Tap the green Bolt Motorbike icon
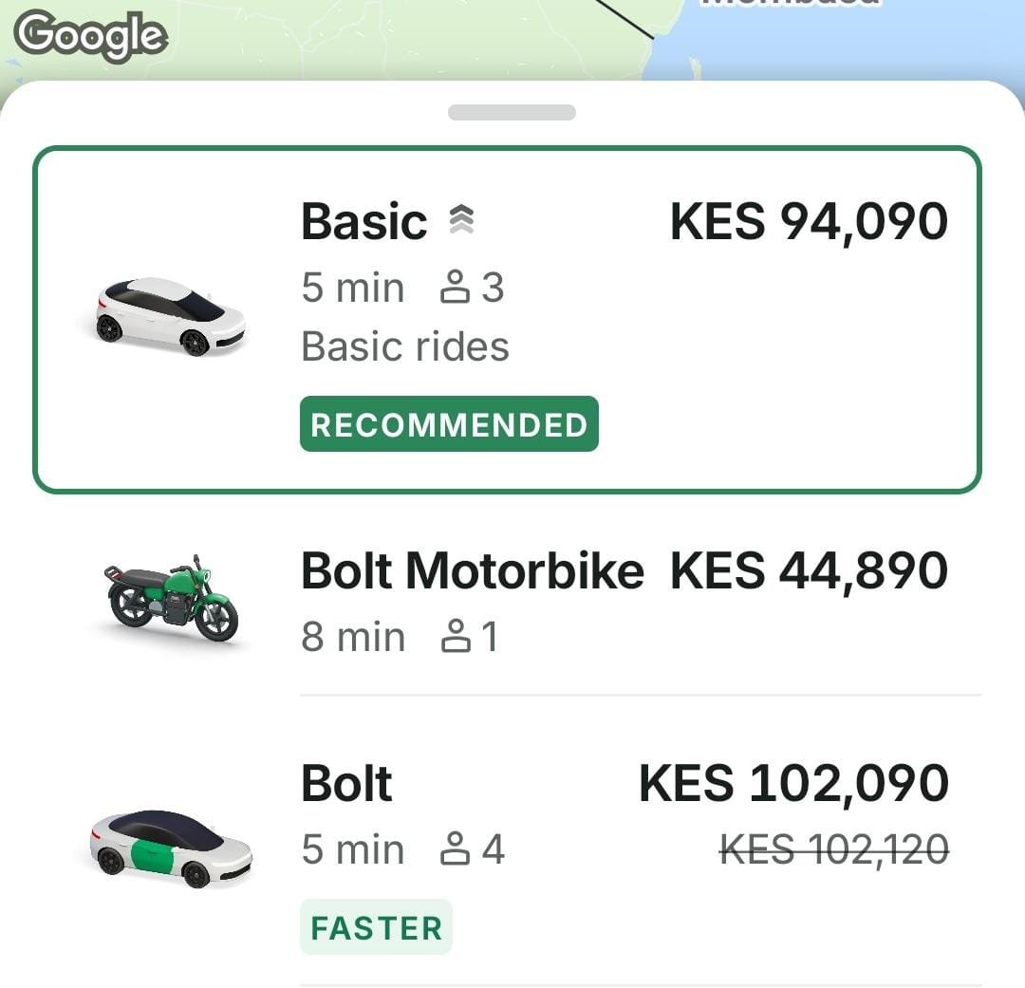This screenshot has width=1025, height=988. tap(171, 598)
